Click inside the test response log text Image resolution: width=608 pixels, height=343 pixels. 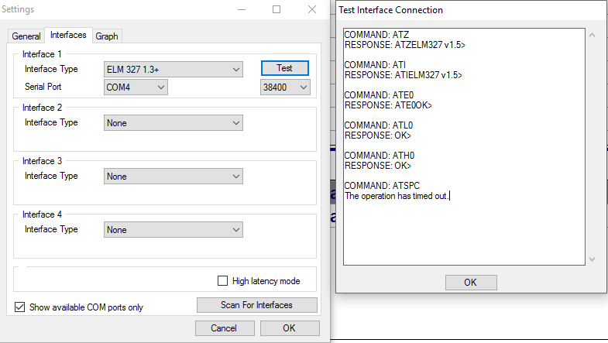coord(463,147)
